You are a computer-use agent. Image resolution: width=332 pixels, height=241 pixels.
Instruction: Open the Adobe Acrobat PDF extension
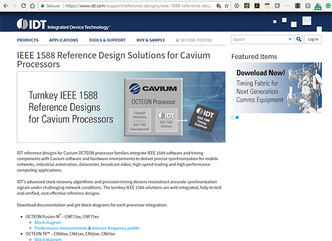pyautogui.click(x=257, y=6)
